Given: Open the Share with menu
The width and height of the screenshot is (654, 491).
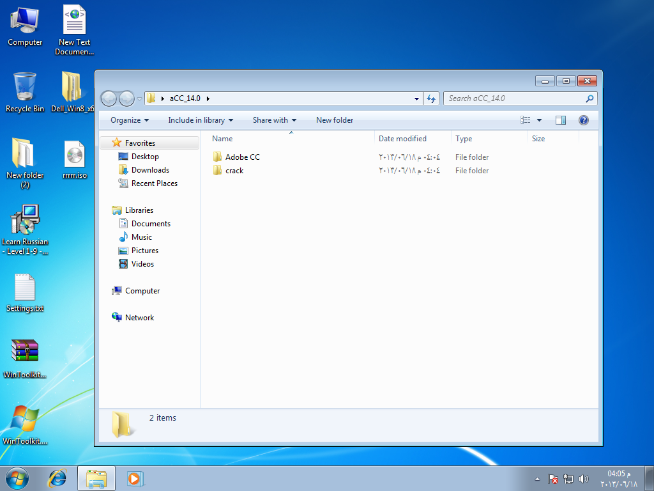Looking at the screenshot, I should pos(275,120).
